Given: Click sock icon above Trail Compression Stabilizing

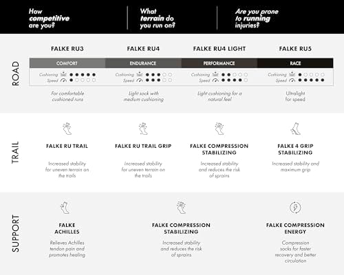Looking at the screenshot, I should [219, 129].
